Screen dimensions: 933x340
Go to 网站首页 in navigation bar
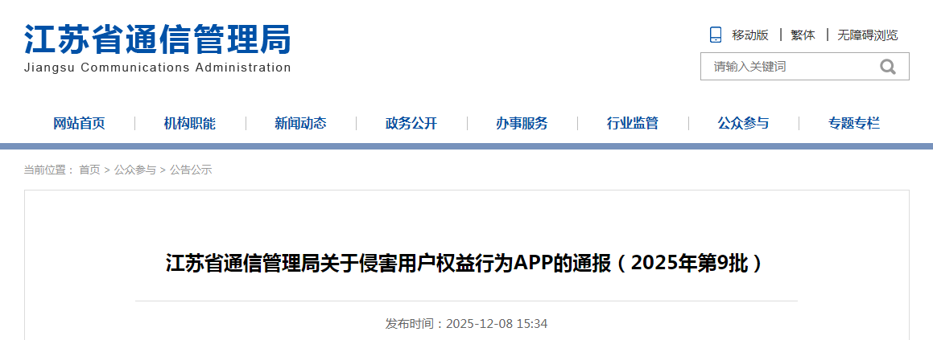coord(79,123)
